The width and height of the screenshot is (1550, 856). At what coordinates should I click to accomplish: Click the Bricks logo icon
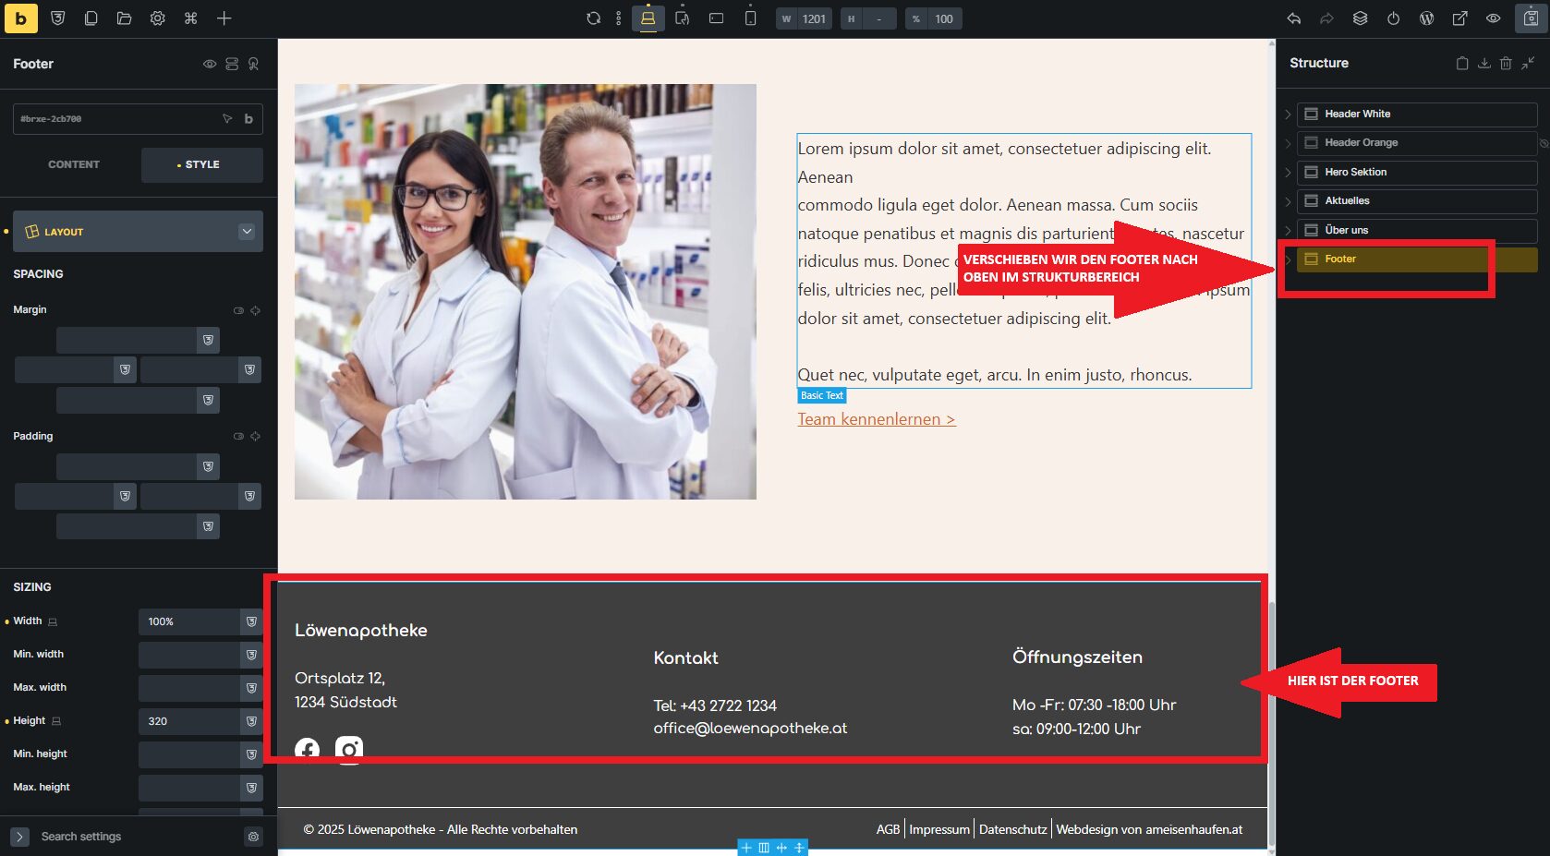pos(20,18)
